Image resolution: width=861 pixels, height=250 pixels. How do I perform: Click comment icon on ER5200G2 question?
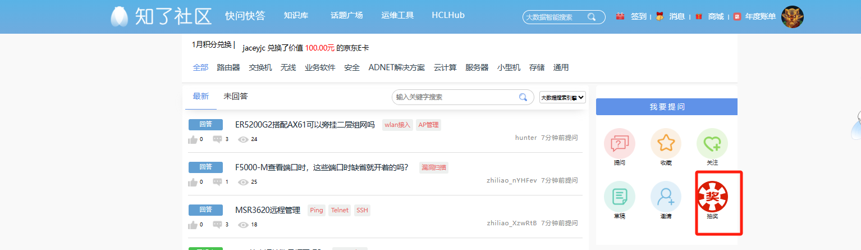pos(218,139)
